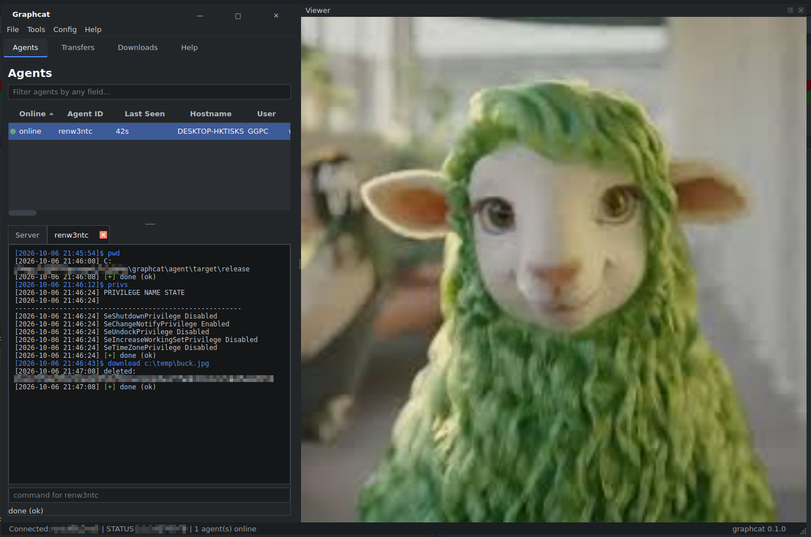Click the SeTimeZonePrivilege Disabled line
811x537 pixels.
[116, 348]
